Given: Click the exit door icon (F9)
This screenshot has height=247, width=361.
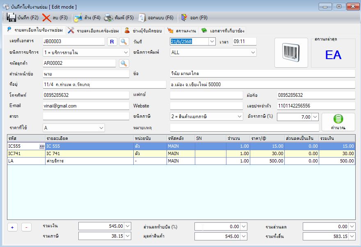Looking at the screenshot, I should click(x=184, y=18).
